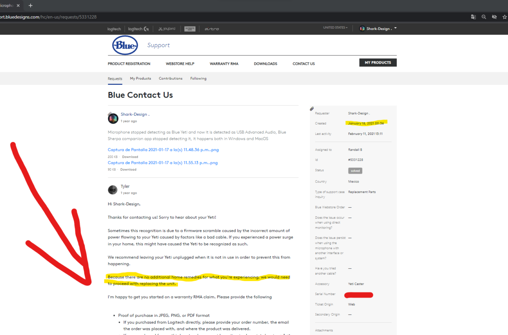Open the Logitech brand logo link
508x335 pixels.
[114, 29]
